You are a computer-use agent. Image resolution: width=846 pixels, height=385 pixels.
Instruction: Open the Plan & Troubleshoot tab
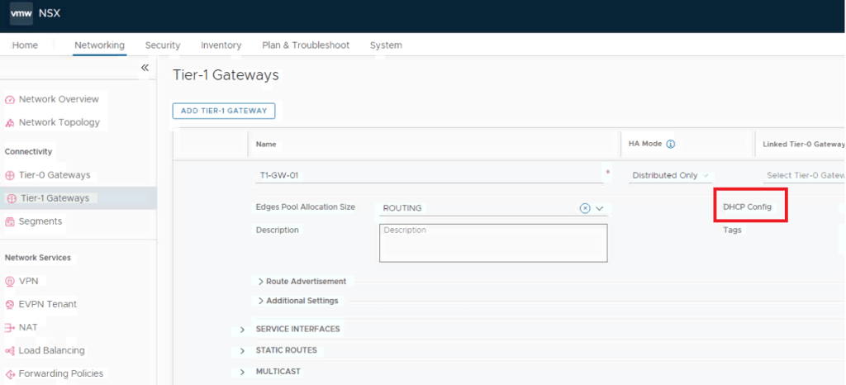pos(306,45)
